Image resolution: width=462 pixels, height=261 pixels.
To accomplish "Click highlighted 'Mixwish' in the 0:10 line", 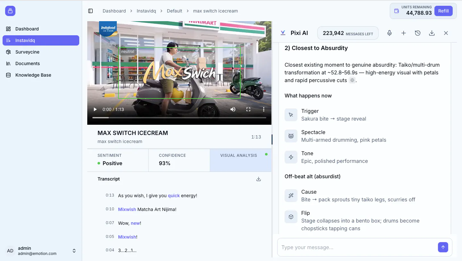I will pyautogui.click(x=127, y=209).
